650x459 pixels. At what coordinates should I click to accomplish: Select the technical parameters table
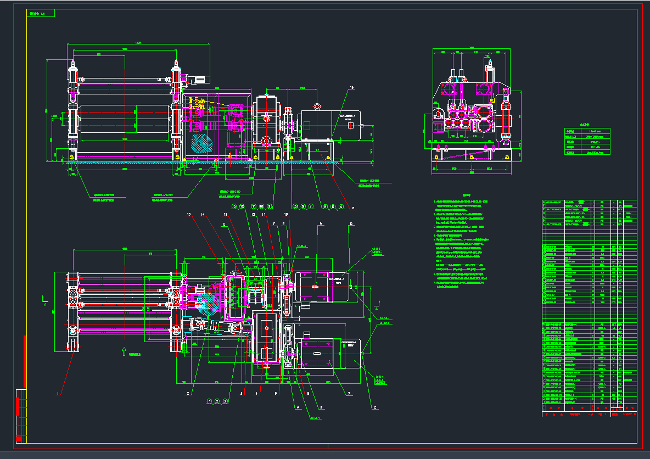click(586, 142)
